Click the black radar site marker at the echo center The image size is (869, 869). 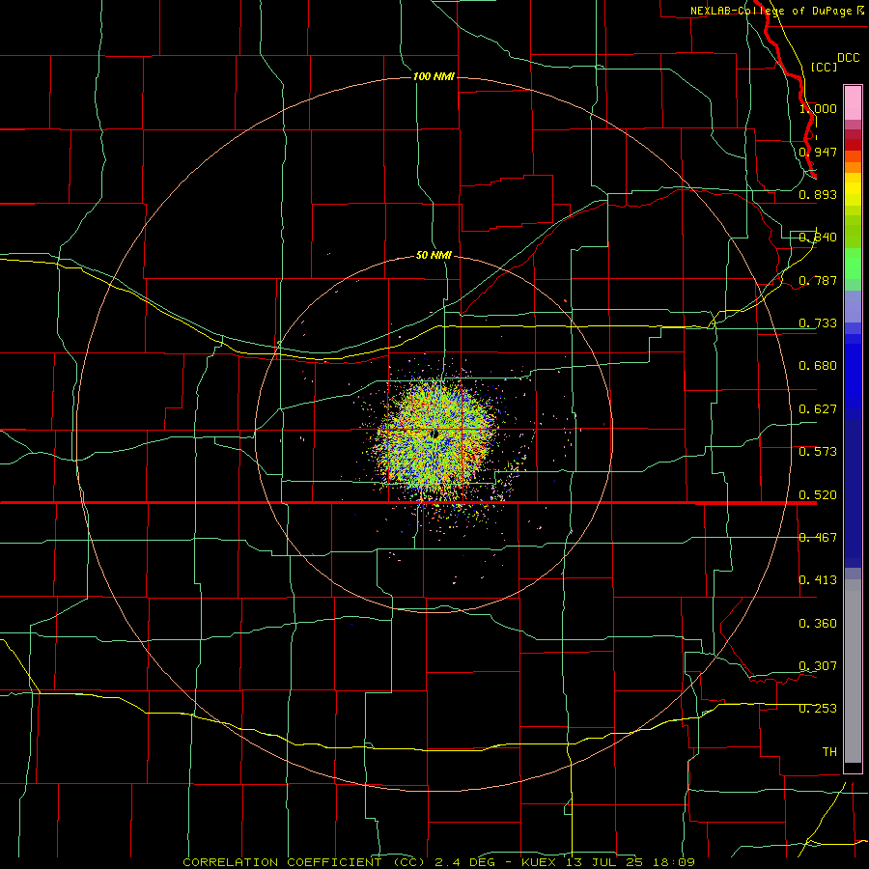[435, 434]
